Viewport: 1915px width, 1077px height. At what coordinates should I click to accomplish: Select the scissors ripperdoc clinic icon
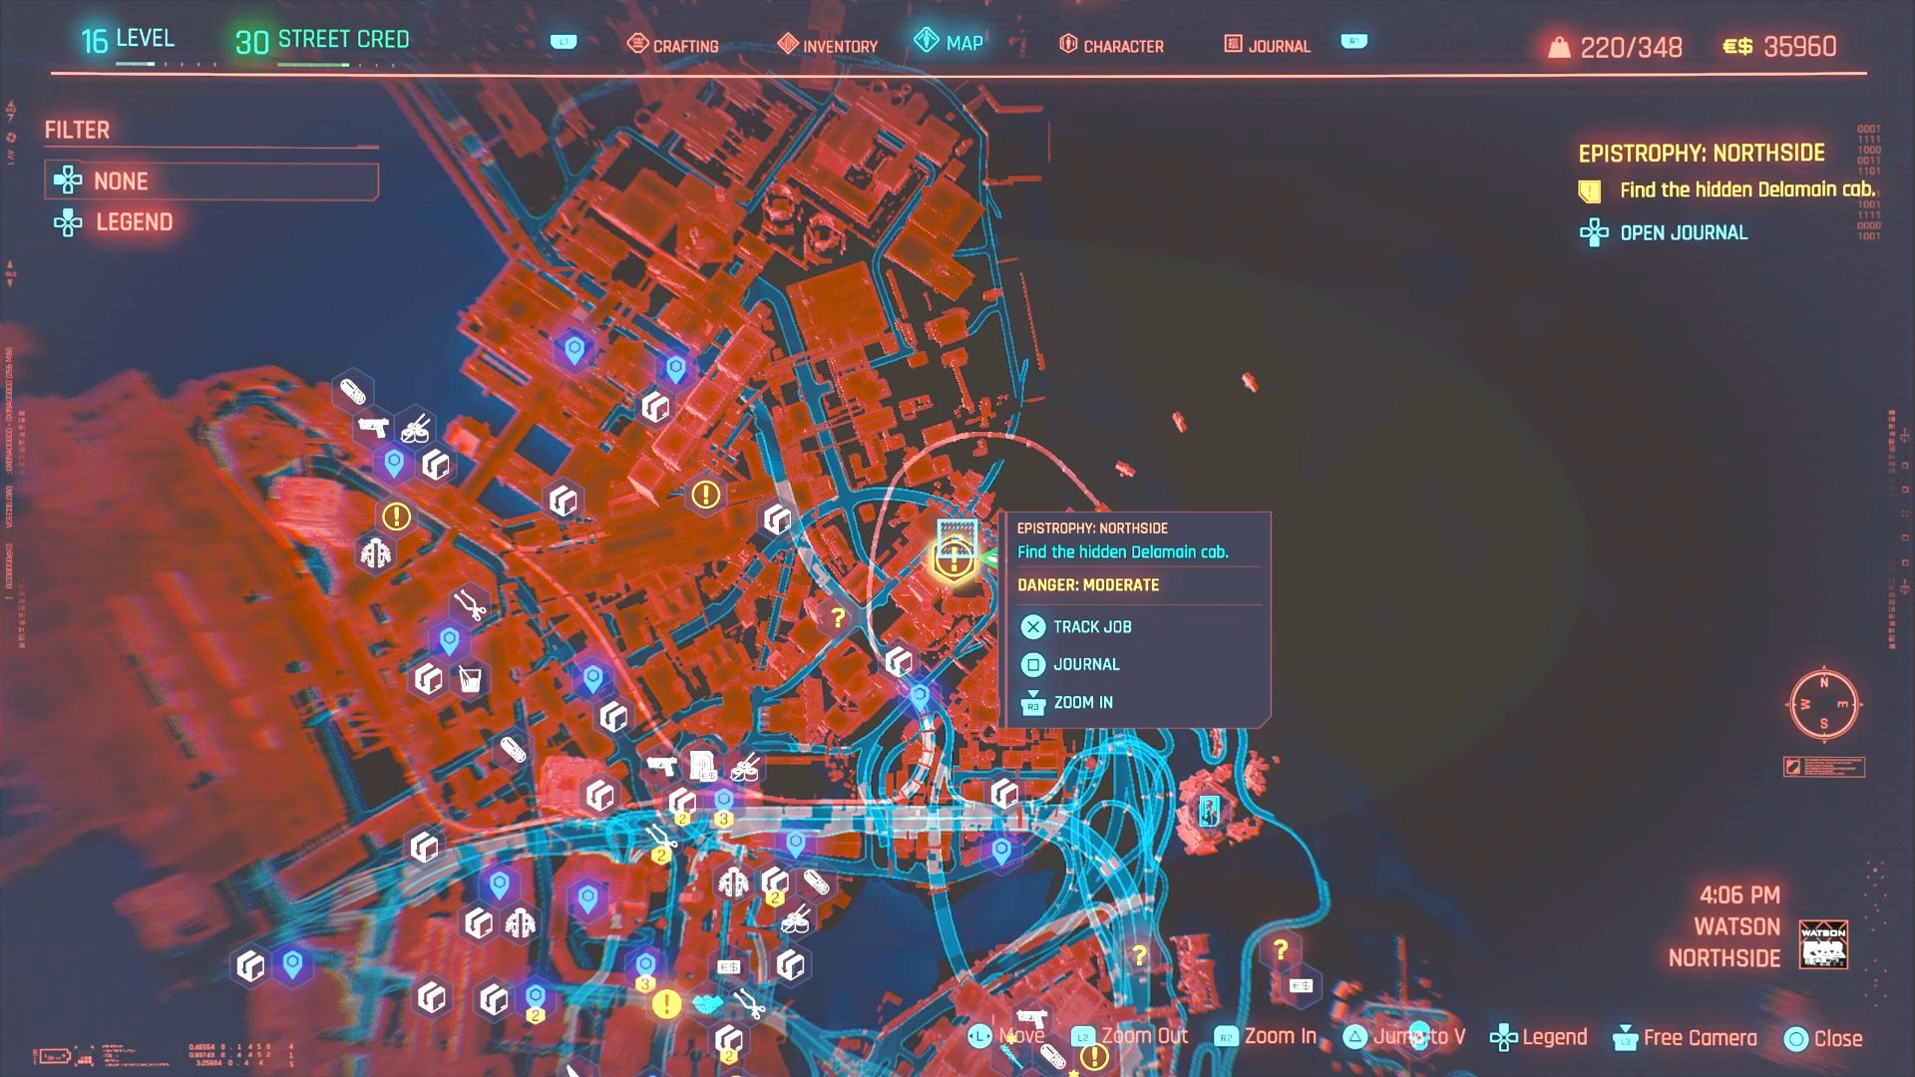point(470,603)
